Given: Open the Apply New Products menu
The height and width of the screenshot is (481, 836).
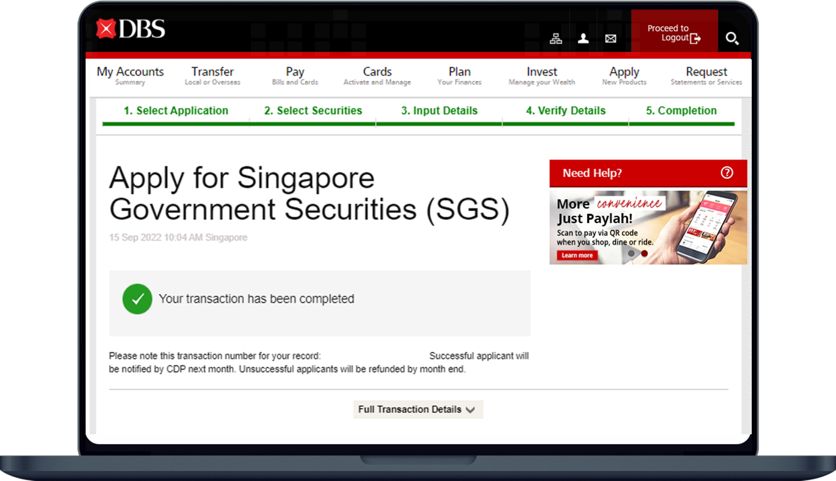Looking at the screenshot, I should coord(624,75).
